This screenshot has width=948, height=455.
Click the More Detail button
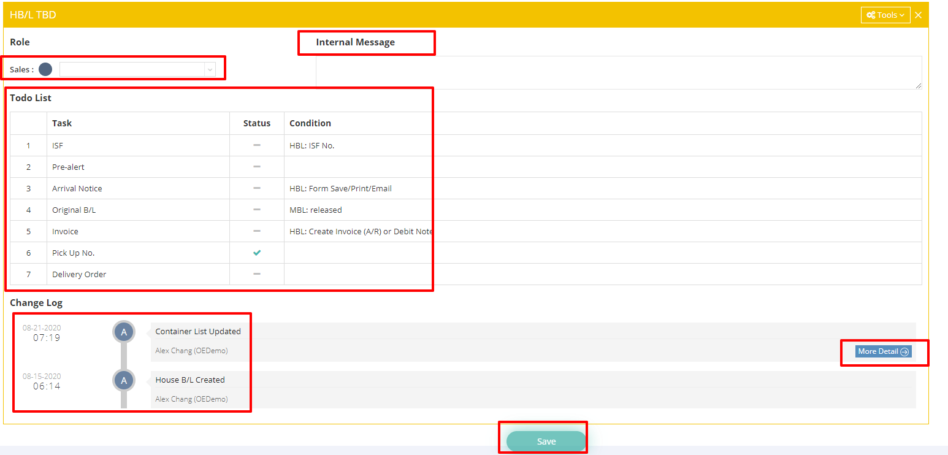(884, 351)
